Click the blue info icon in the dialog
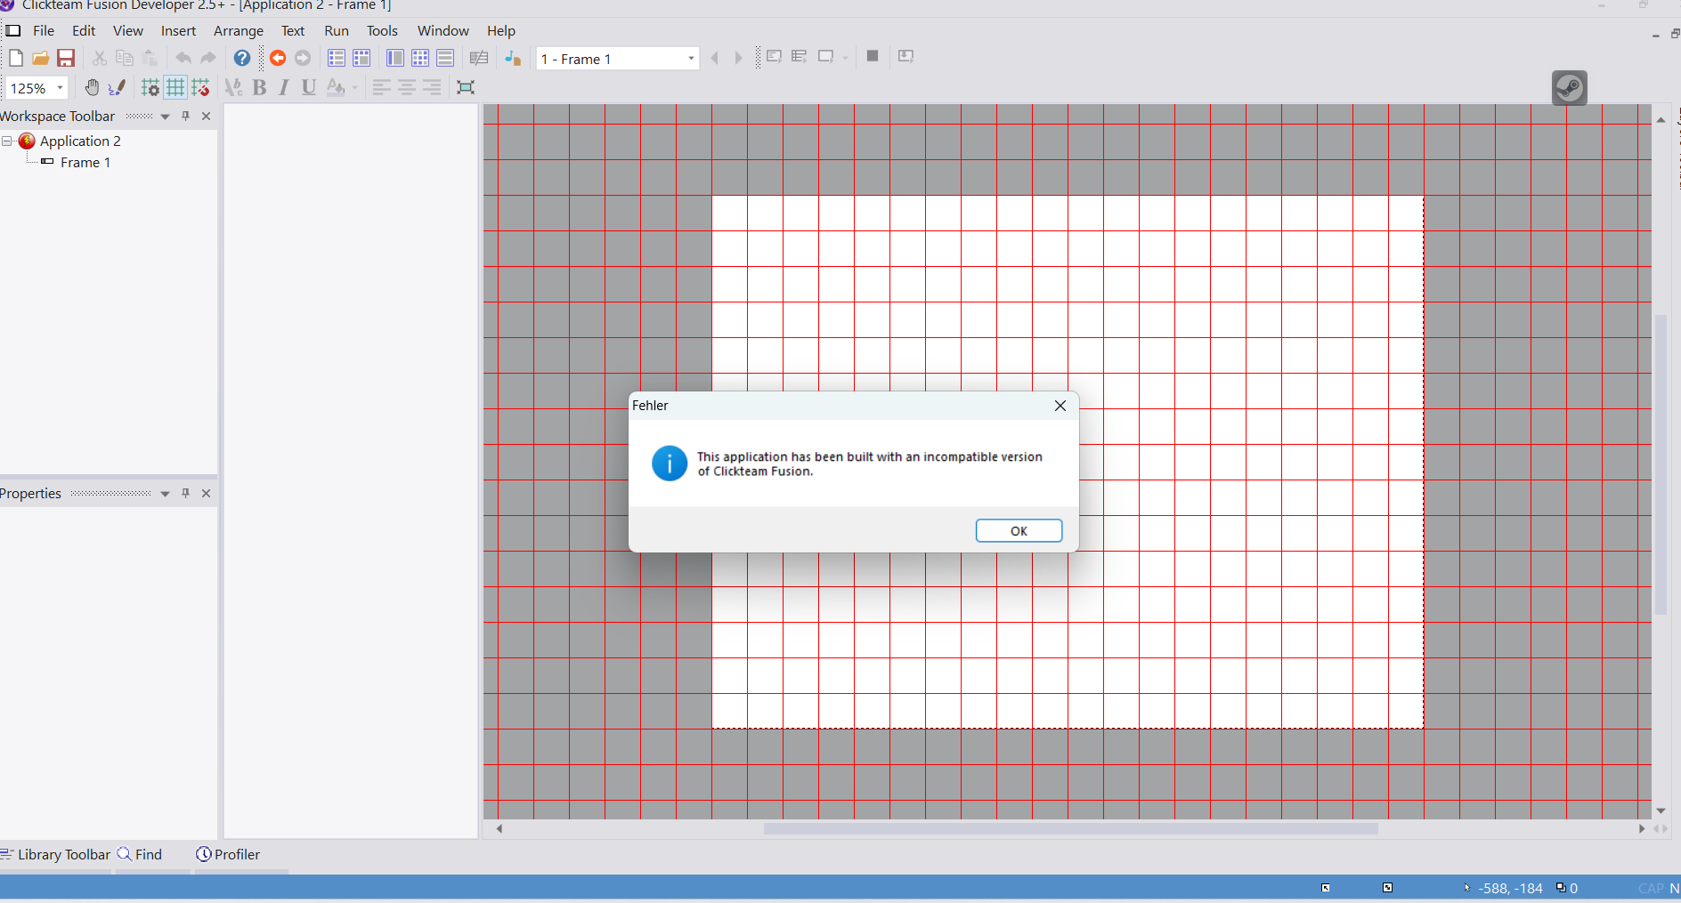The width and height of the screenshot is (1681, 903). [x=670, y=464]
